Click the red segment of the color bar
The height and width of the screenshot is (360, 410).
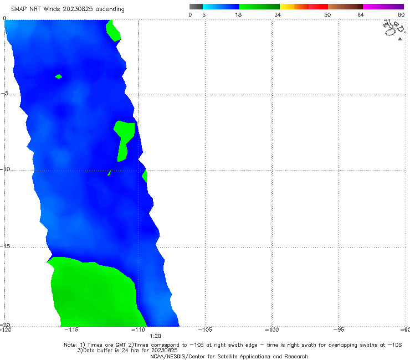click(318, 7)
